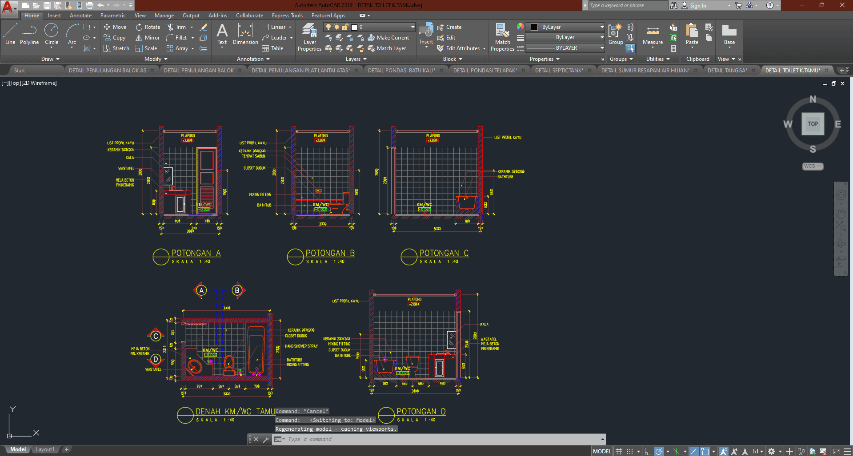Click the Match Properties tool
This screenshot has height=456, width=853.
pyautogui.click(x=502, y=37)
